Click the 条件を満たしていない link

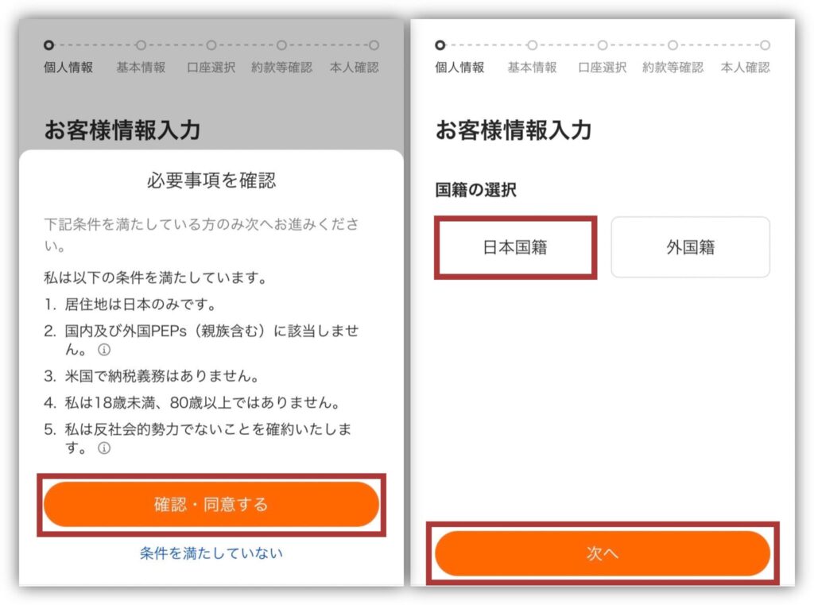click(x=211, y=553)
